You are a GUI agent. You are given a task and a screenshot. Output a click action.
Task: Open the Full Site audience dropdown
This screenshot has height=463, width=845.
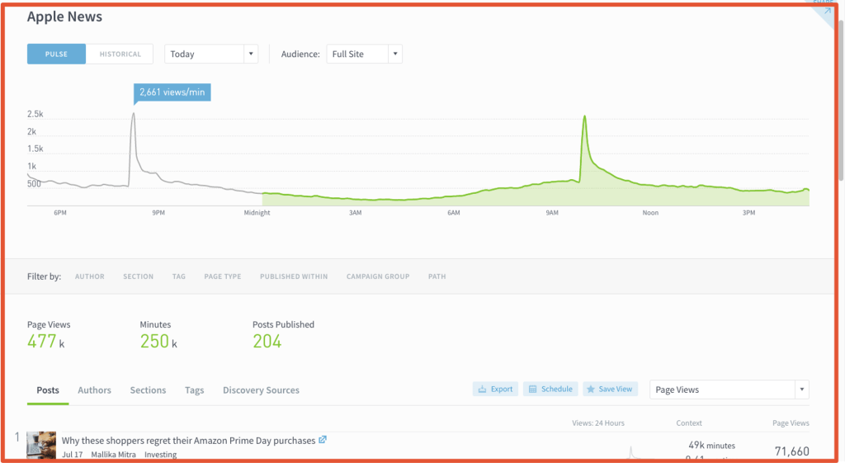coord(364,54)
